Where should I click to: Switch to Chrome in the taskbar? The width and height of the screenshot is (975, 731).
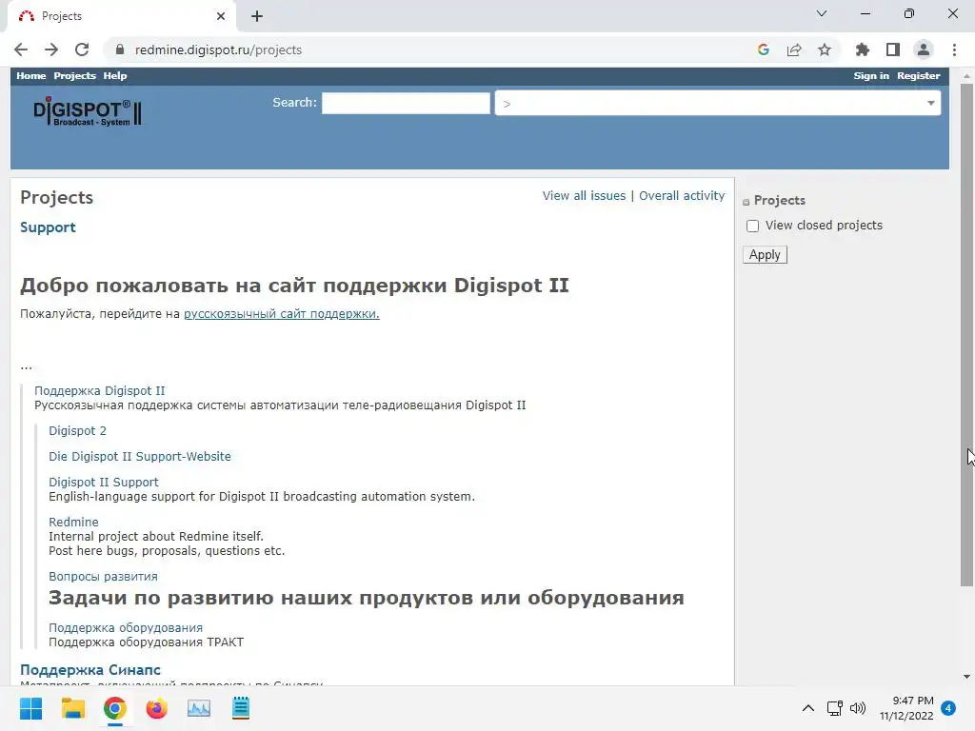pyautogui.click(x=115, y=708)
